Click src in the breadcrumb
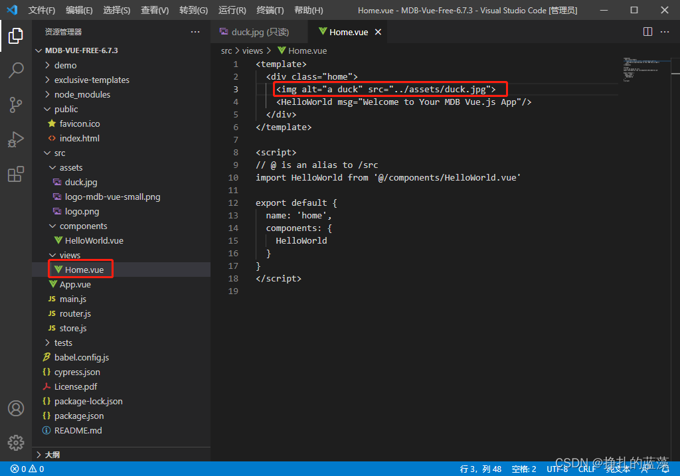The width and height of the screenshot is (680, 476). (x=226, y=50)
